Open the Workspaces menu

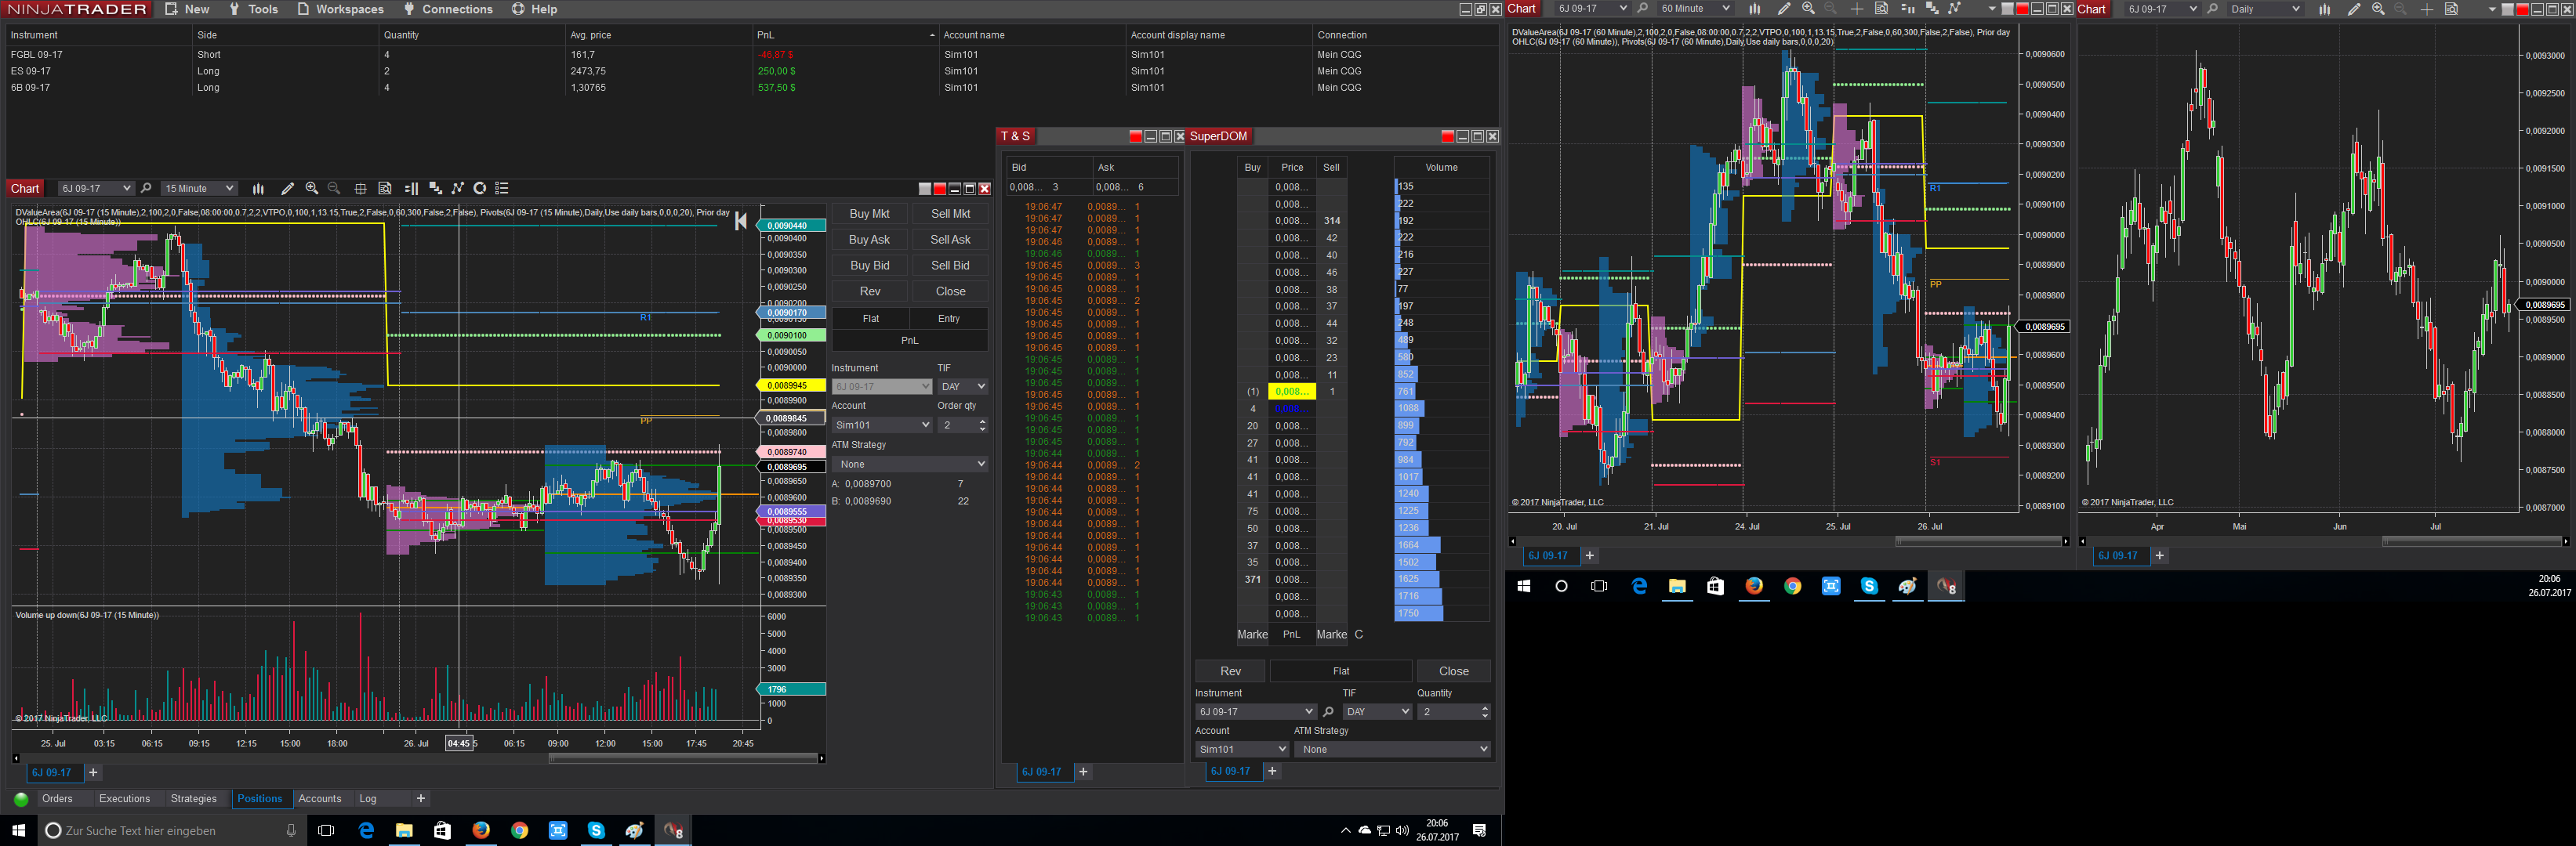(x=340, y=9)
